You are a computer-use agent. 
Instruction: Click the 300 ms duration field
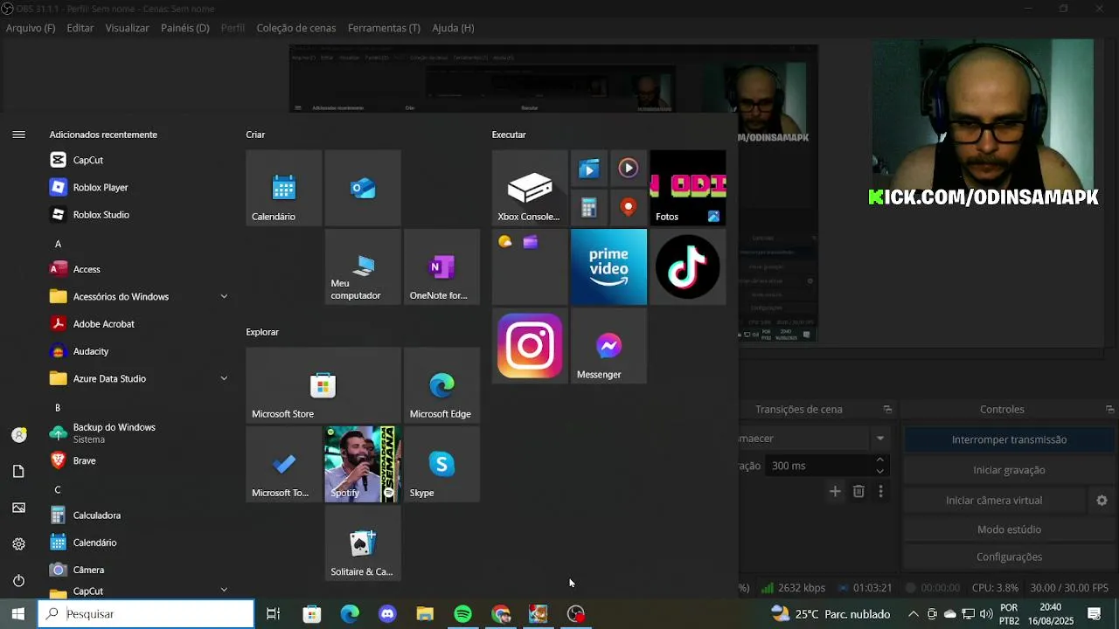click(818, 466)
